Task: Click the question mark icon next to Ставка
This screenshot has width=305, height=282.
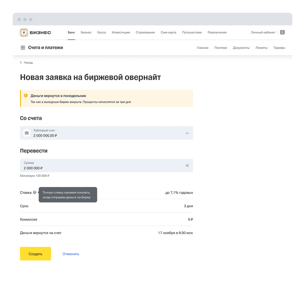Action: 35,192
